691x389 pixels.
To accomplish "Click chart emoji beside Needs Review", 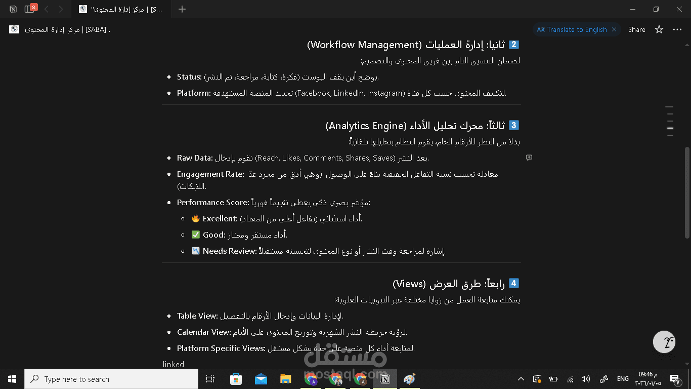I will [x=196, y=251].
